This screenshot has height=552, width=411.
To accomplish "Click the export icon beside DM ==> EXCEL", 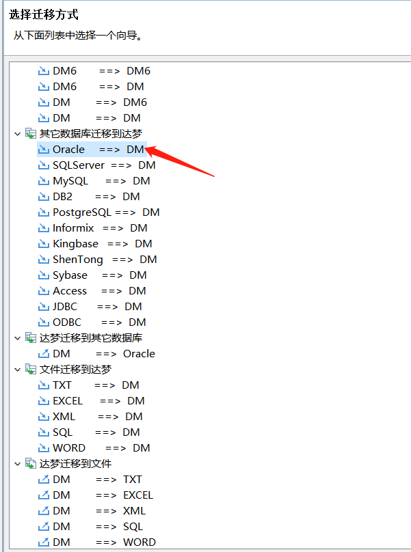I will 43,495.
